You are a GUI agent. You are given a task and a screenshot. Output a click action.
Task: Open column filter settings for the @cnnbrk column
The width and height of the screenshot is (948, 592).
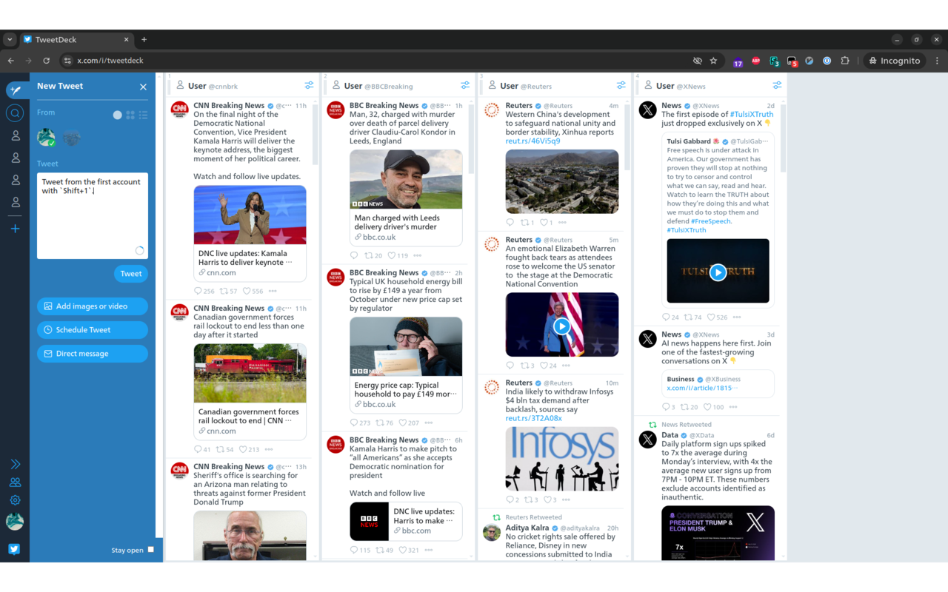309,84
